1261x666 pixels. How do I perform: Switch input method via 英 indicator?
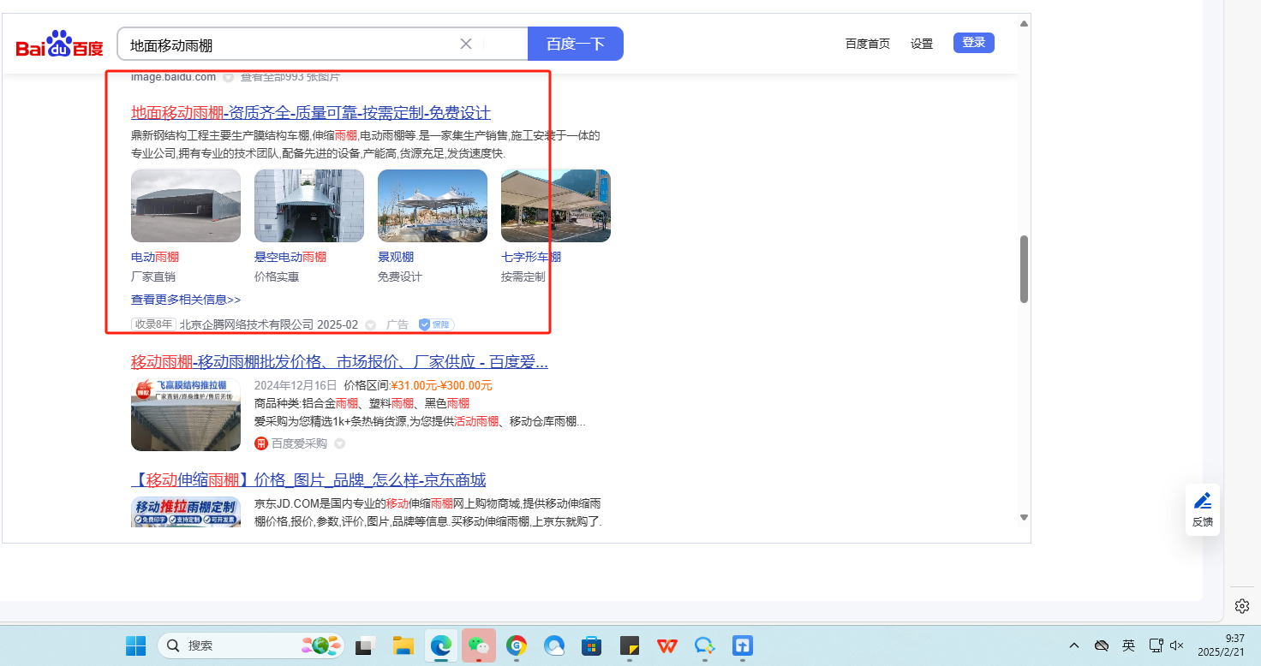click(1129, 645)
